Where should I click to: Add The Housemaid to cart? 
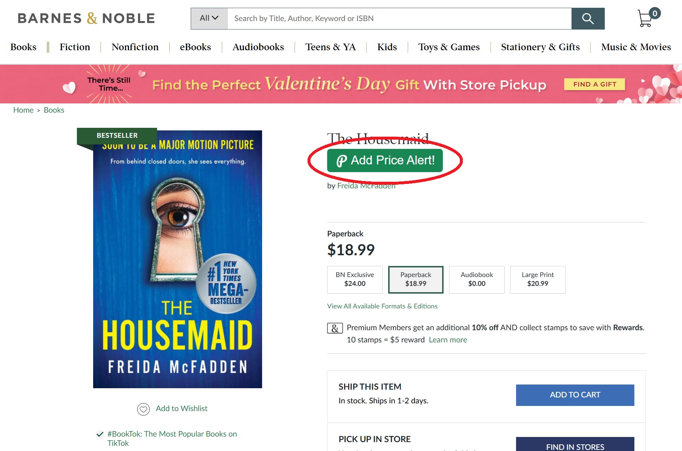574,394
